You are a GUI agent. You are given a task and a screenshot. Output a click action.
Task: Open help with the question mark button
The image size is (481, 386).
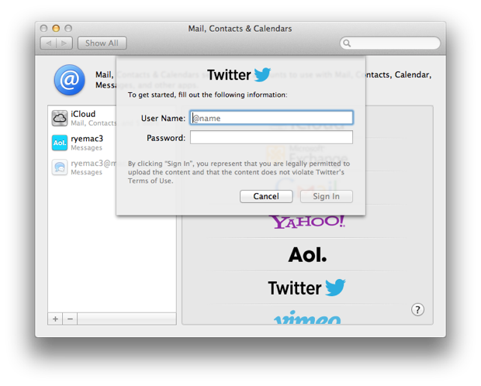coord(417,310)
